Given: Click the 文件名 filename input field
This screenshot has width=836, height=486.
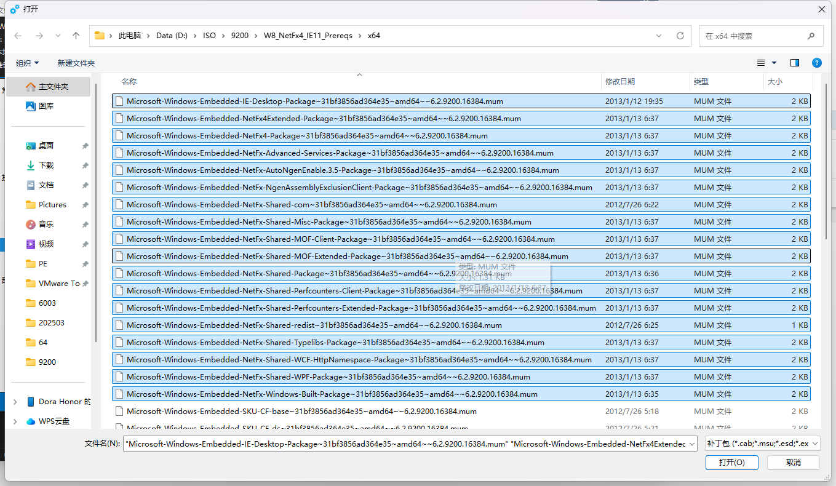Looking at the screenshot, I should coord(405,444).
